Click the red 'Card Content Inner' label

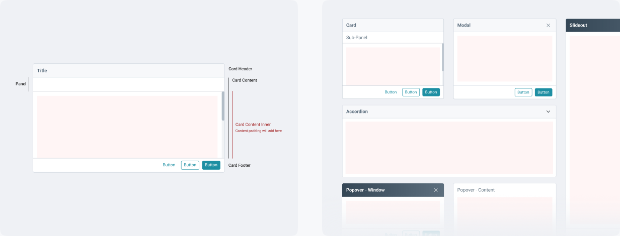tap(253, 125)
